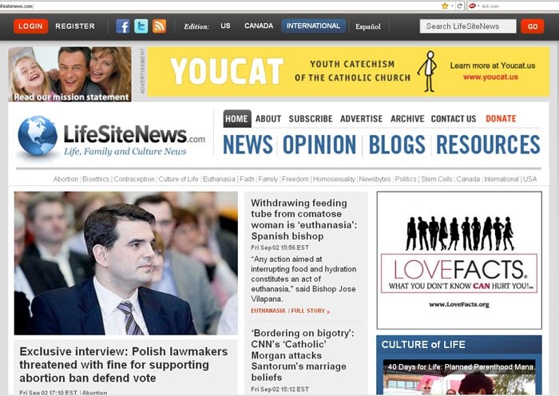Click the browser reload icon

(460, 6)
